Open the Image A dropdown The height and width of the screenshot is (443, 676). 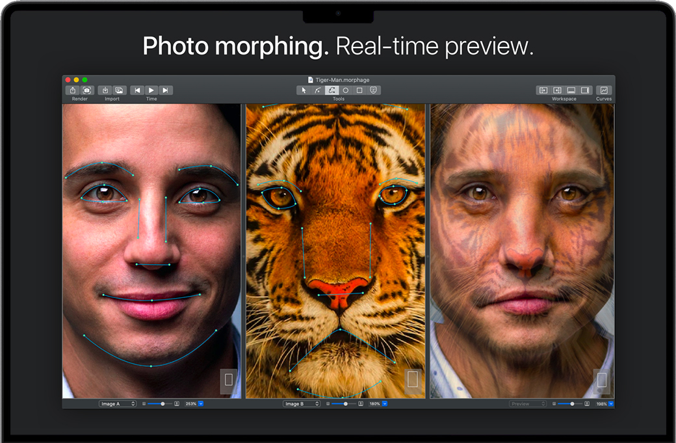[x=118, y=404]
